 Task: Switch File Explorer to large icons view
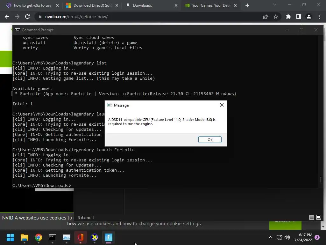[318, 217]
